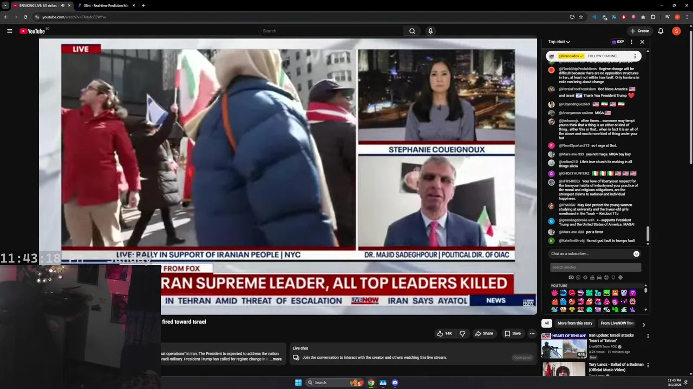The image size is (693, 389).
Task: Open 'Heart of Tehran' video thumbnail
Action: 564,345
